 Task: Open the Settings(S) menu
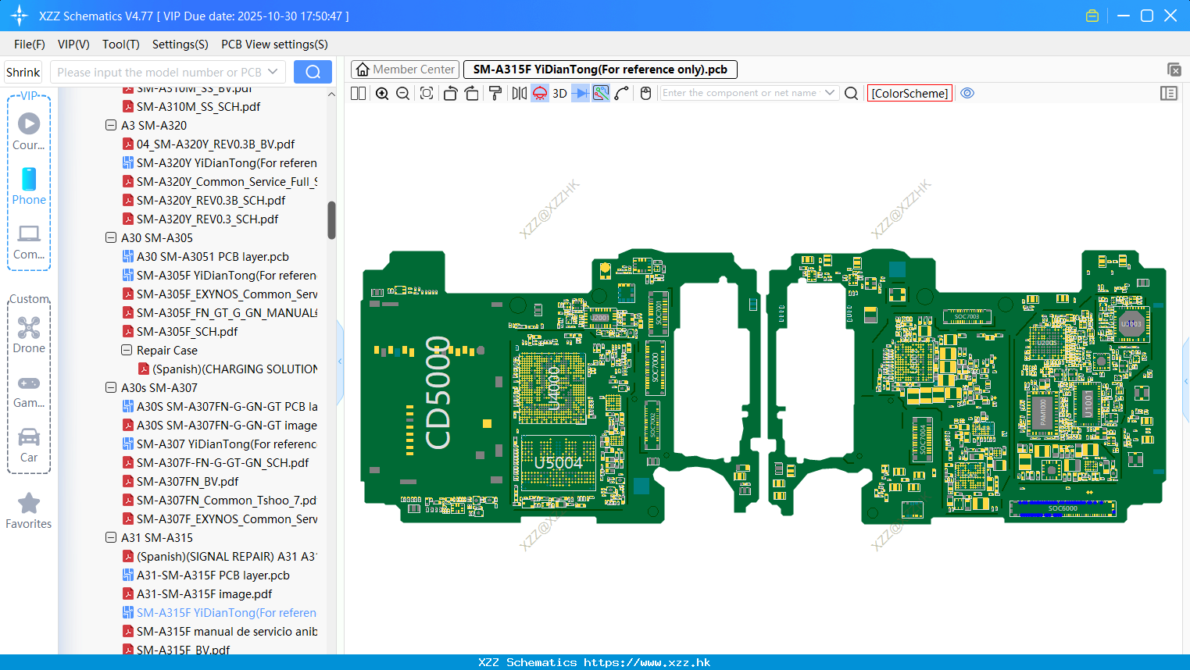point(180,45)
